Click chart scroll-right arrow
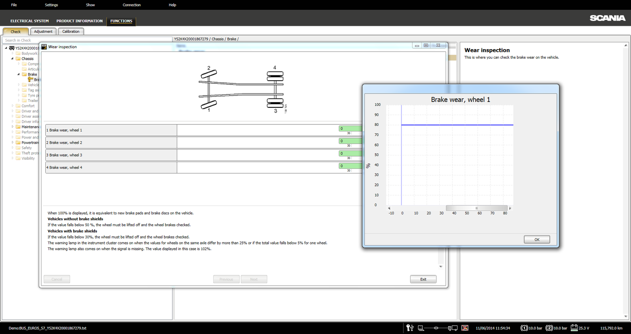 (510, 208)
